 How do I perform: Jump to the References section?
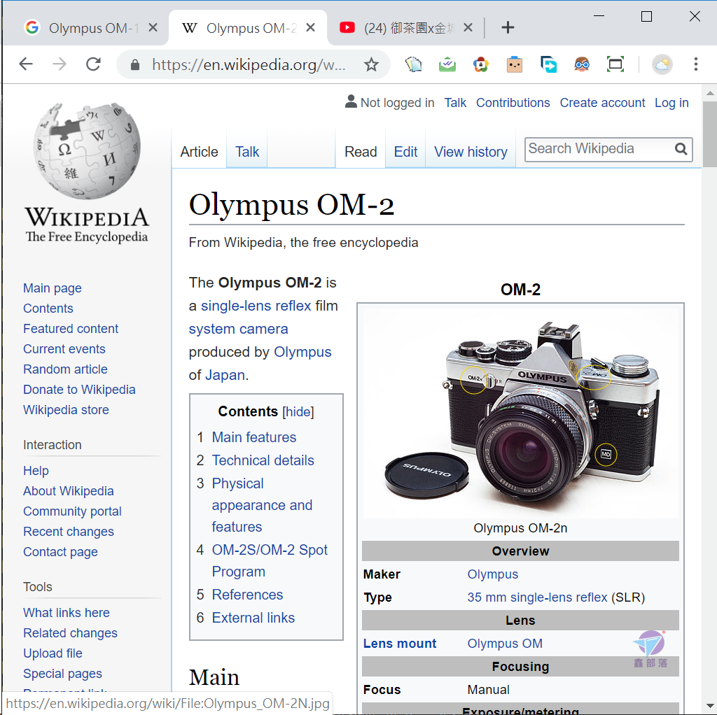coord(247,595)
